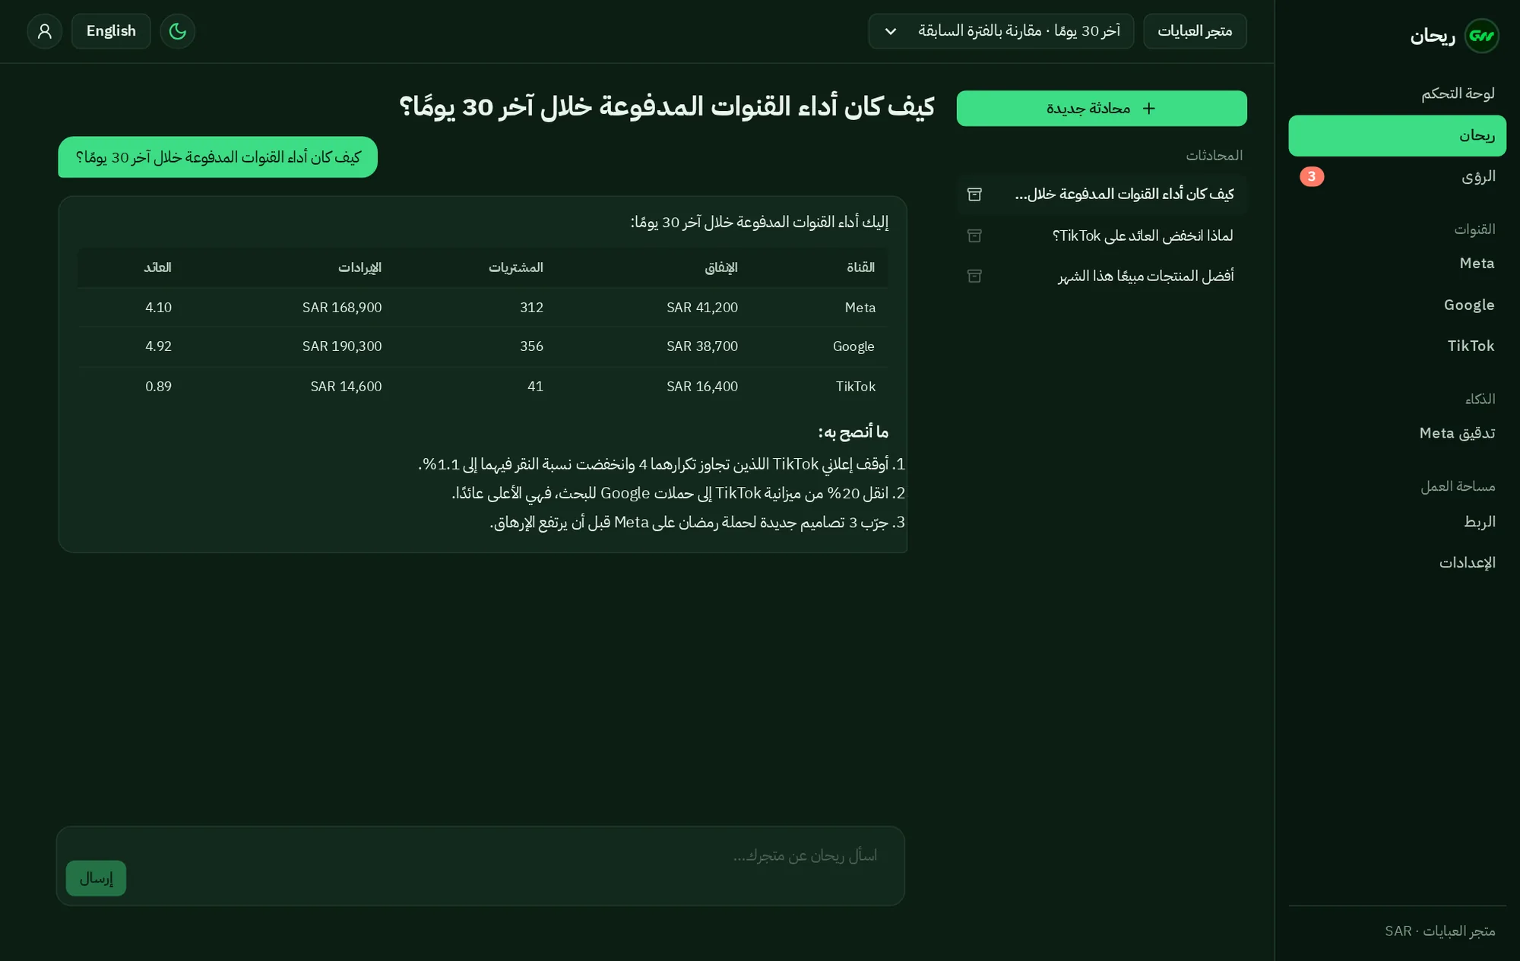The height and width of the screenshot is (961, 1520).
Task: Open Google channel in sidebar
Action: pos(1397,305)
